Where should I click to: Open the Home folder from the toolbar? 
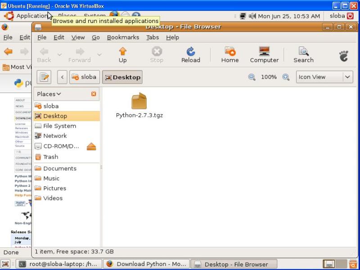pos(230,55)
